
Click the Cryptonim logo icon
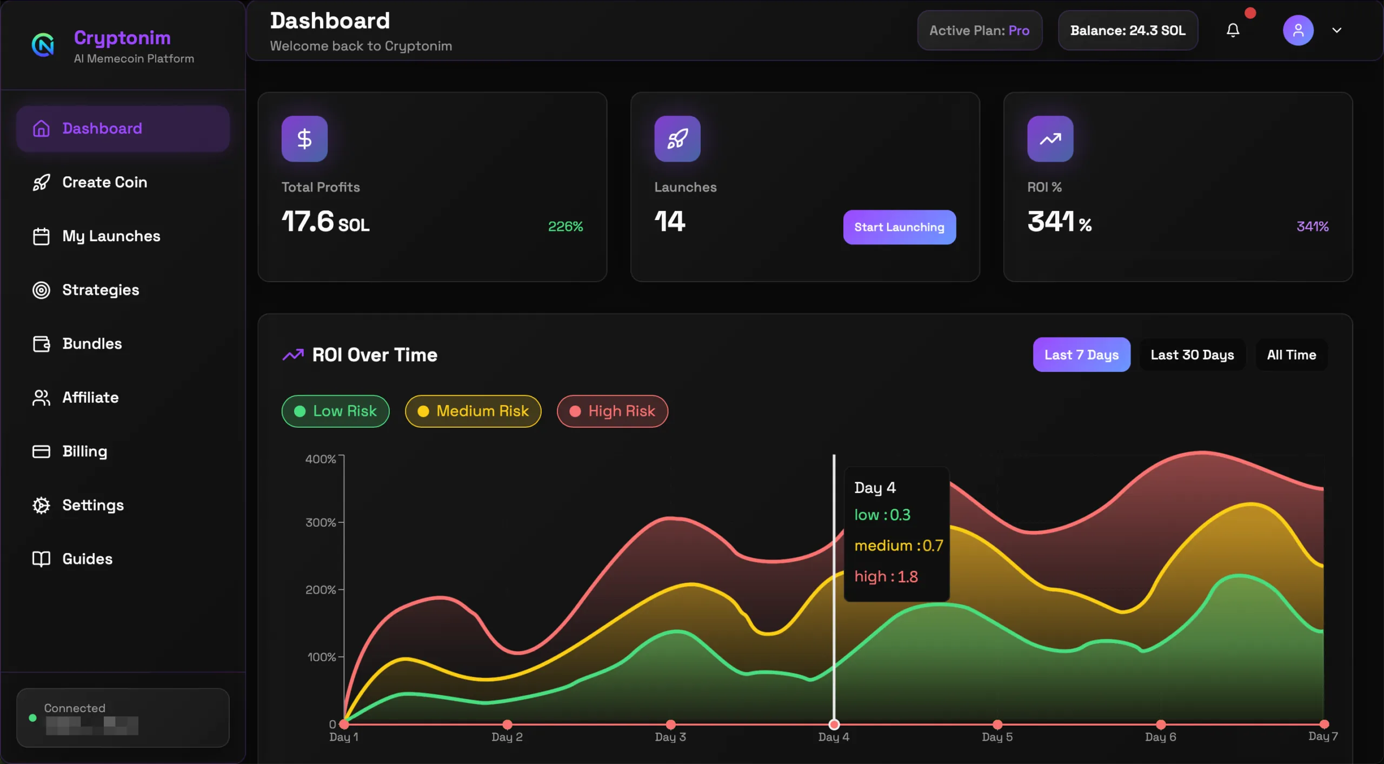pos(43,45)
